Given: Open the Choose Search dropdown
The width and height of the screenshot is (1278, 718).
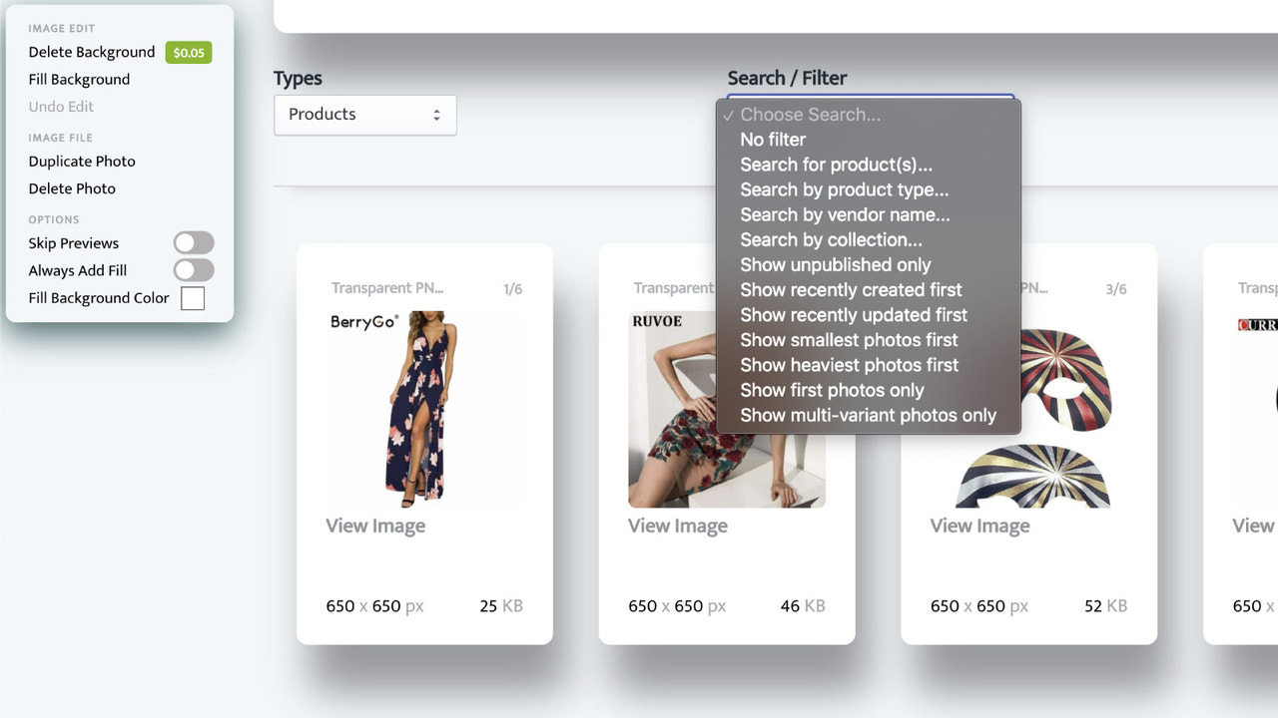Looking at the screenshot, I should [x=869, y=114].
